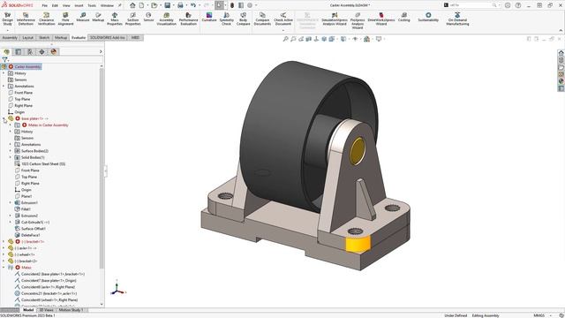Click the Home icon in top toolbar
The image size is (565, 318).
point(132,5)
